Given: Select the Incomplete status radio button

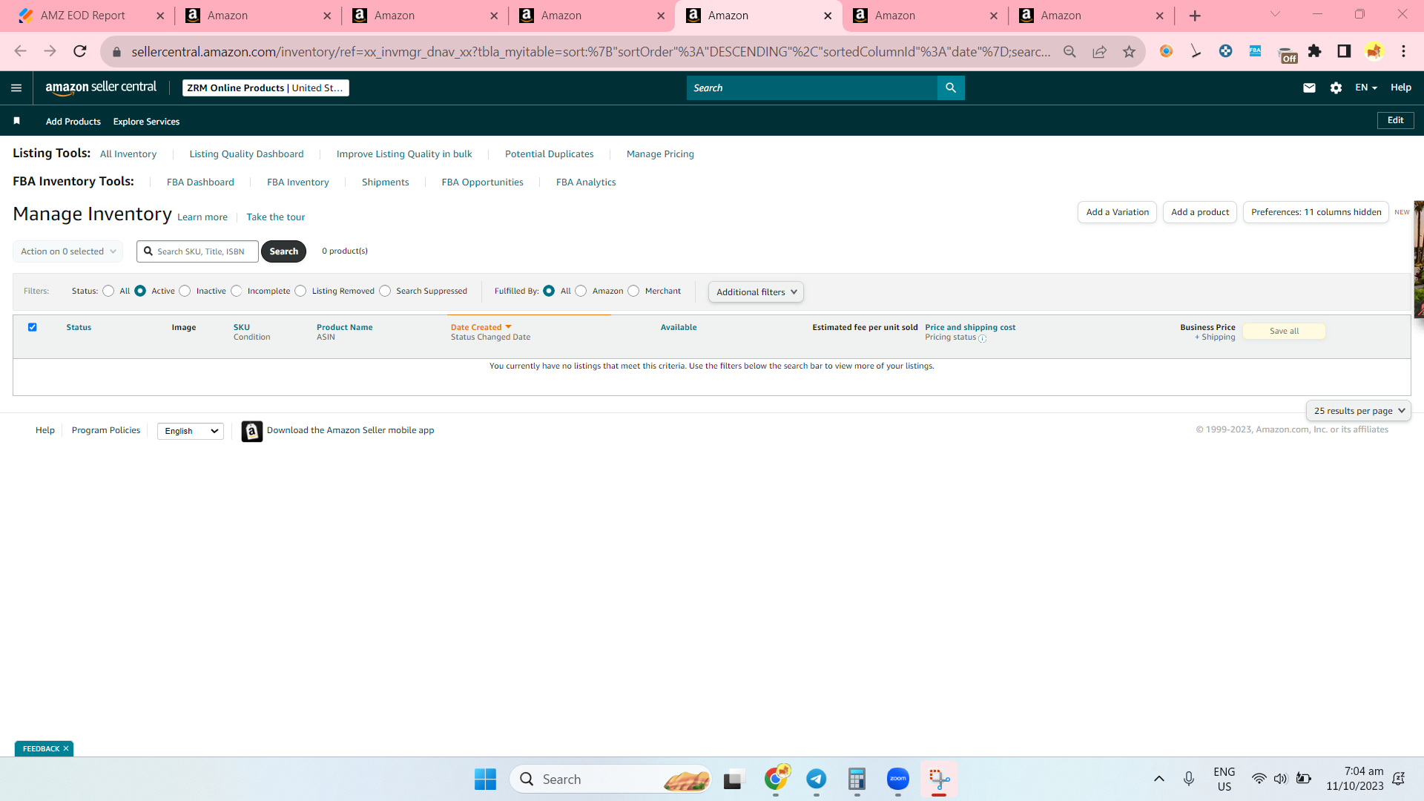Looking at the screenshot, I should click(x=236, y=291).
